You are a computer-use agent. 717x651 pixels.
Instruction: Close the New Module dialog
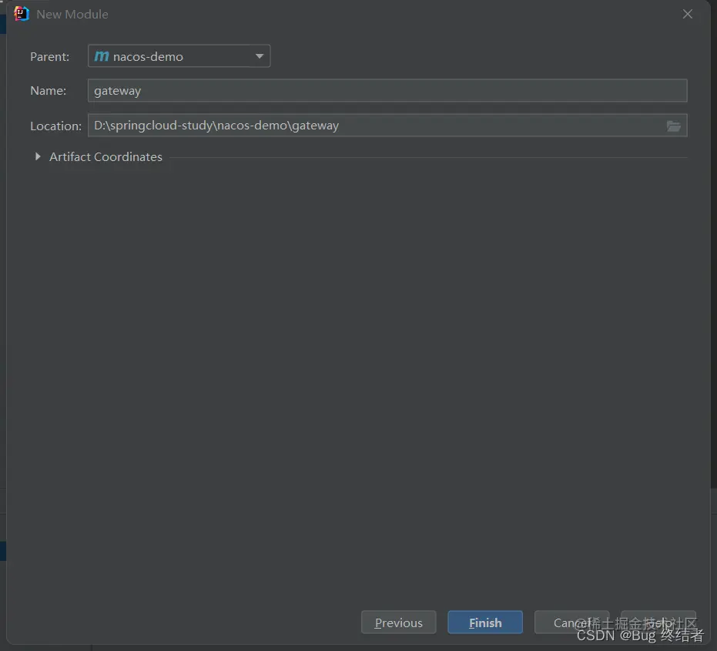[687, 14]
